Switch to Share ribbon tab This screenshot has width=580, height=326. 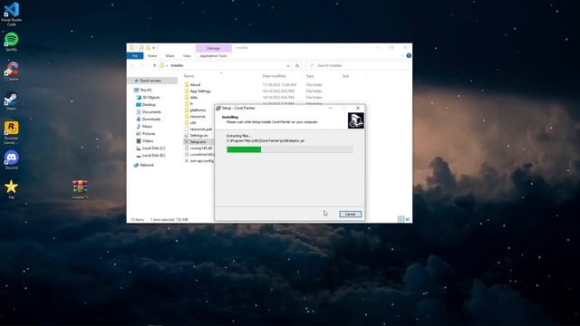pos(169,56)
